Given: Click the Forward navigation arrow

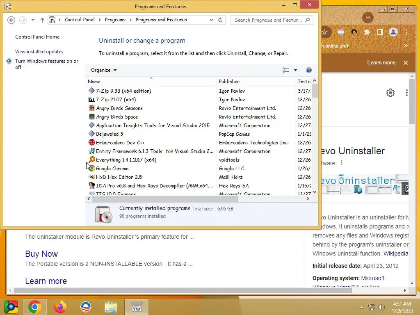Looking at the screenshot, I should tap(23, 20).
